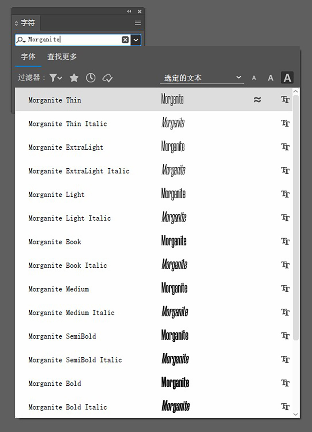This screenshot has width=312, height=432.
Task: Open the 选定的文本 sample text dropdown
Action: 202,78
